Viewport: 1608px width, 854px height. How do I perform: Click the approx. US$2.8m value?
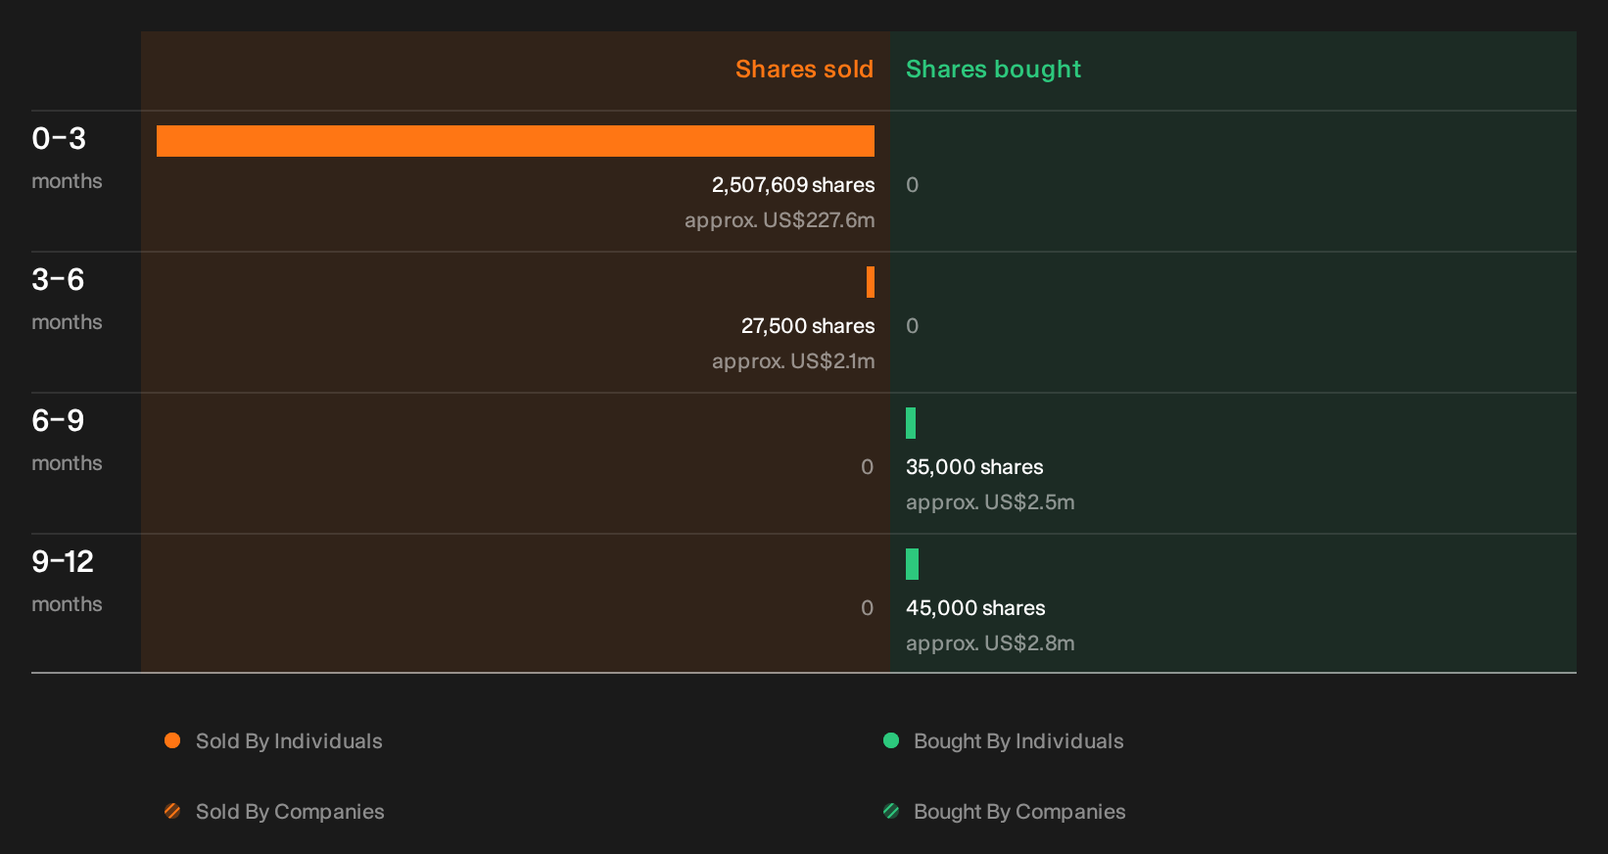tap(990, 643)
